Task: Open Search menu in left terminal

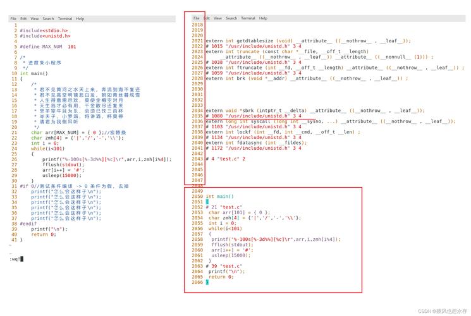Action: click(x=48, y=18)
